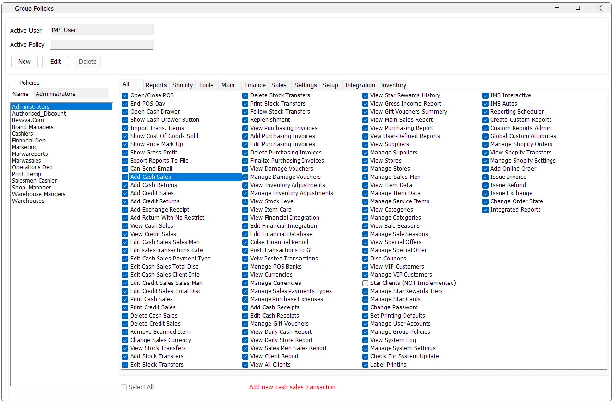This screenshot has height=402, width=612.
Task: Open the Shopify tab
Action: coord(183,85)
